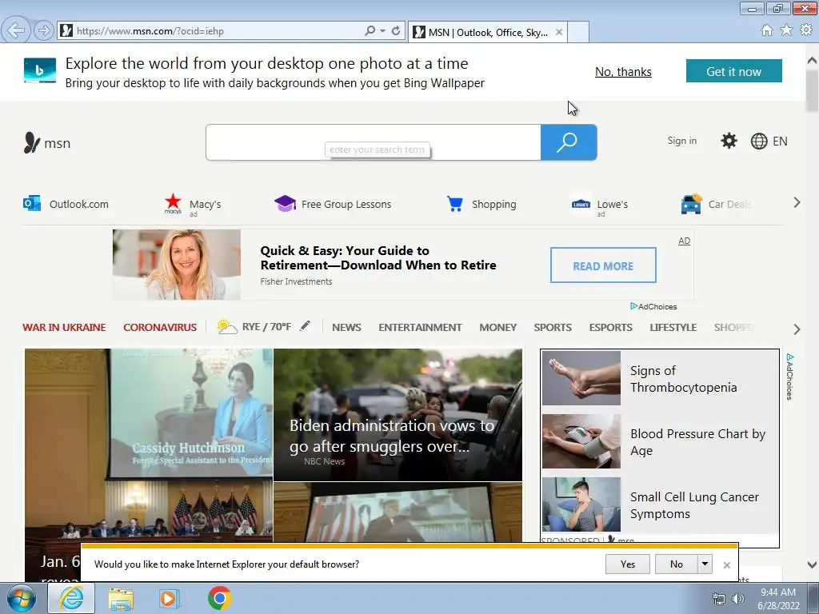Open the ENTERTAINMENT category
The image size is (819, 614).
(x=420, y=327)
